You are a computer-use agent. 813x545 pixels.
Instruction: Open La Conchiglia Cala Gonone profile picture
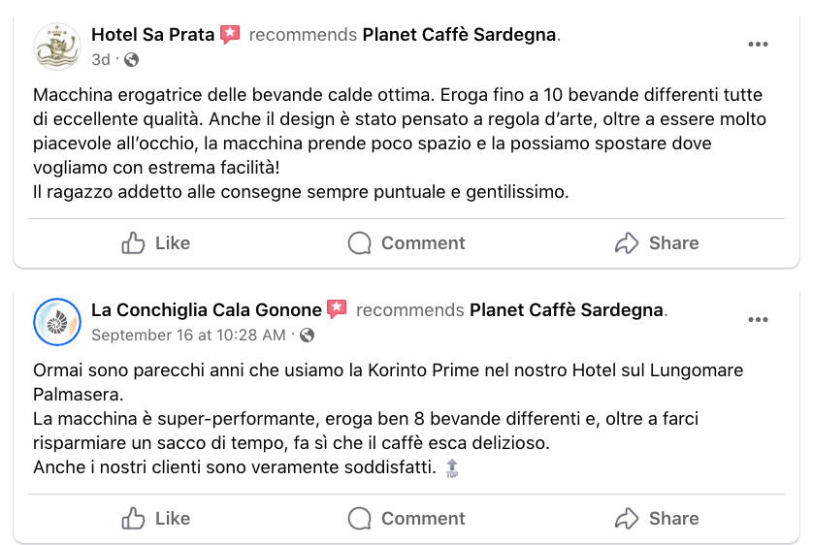57,322
